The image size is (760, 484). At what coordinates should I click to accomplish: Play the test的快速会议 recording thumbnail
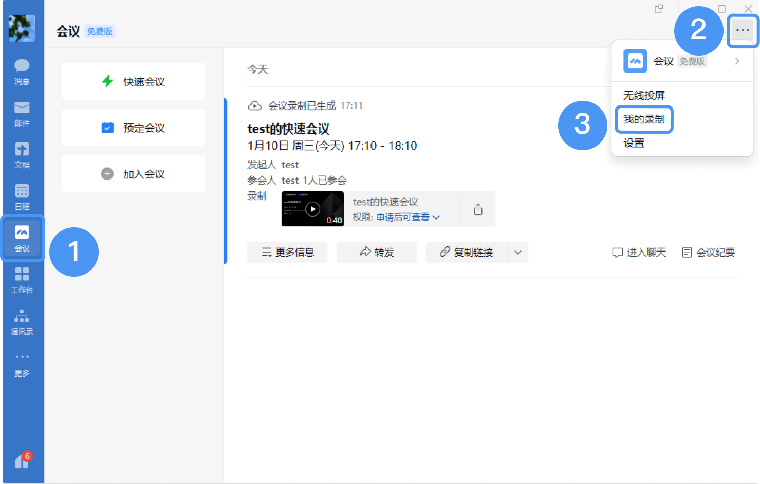coord(312,209)
